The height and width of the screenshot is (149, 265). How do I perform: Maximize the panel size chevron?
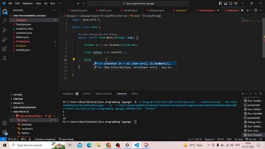point(255,94)
